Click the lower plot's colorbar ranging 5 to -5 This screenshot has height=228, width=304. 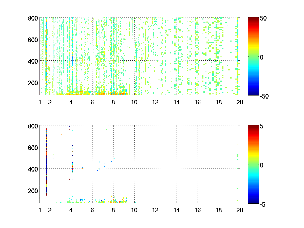coord(254,164)
